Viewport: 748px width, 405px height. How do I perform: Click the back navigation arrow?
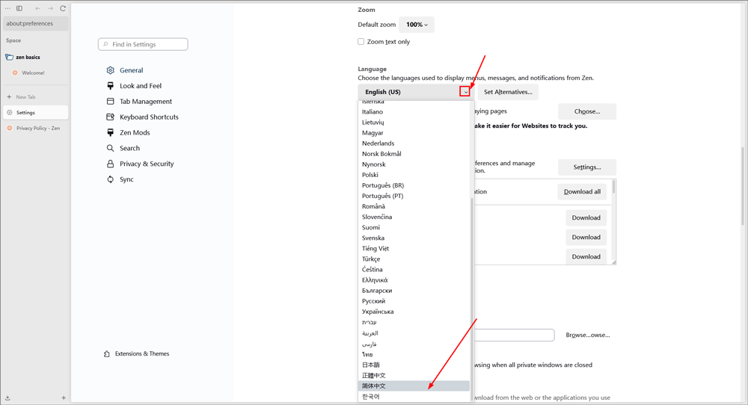38,8
